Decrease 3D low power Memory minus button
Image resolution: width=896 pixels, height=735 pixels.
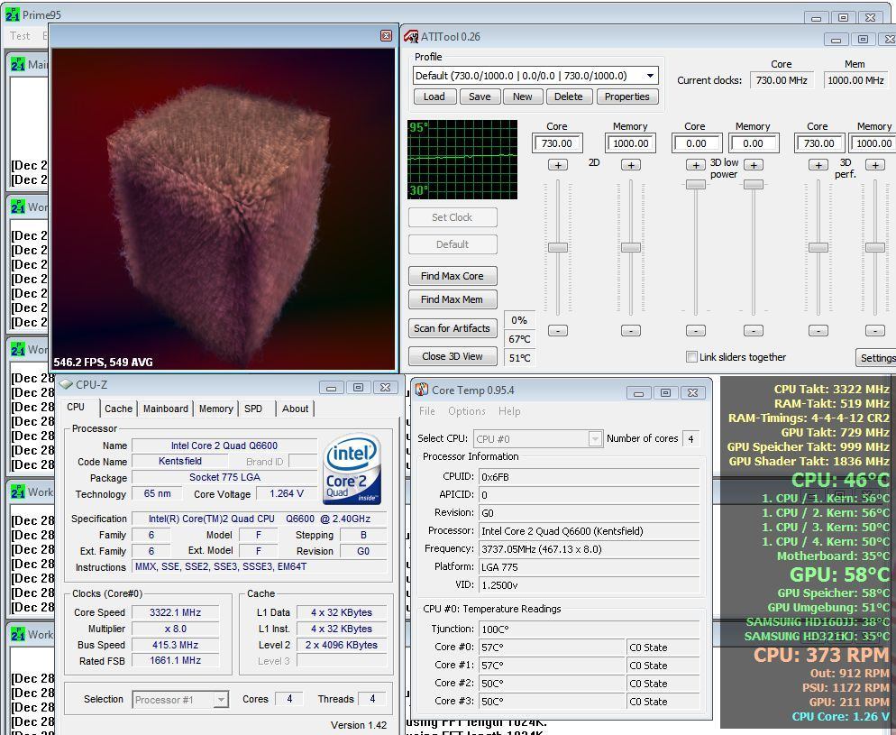tap(754, 330)
